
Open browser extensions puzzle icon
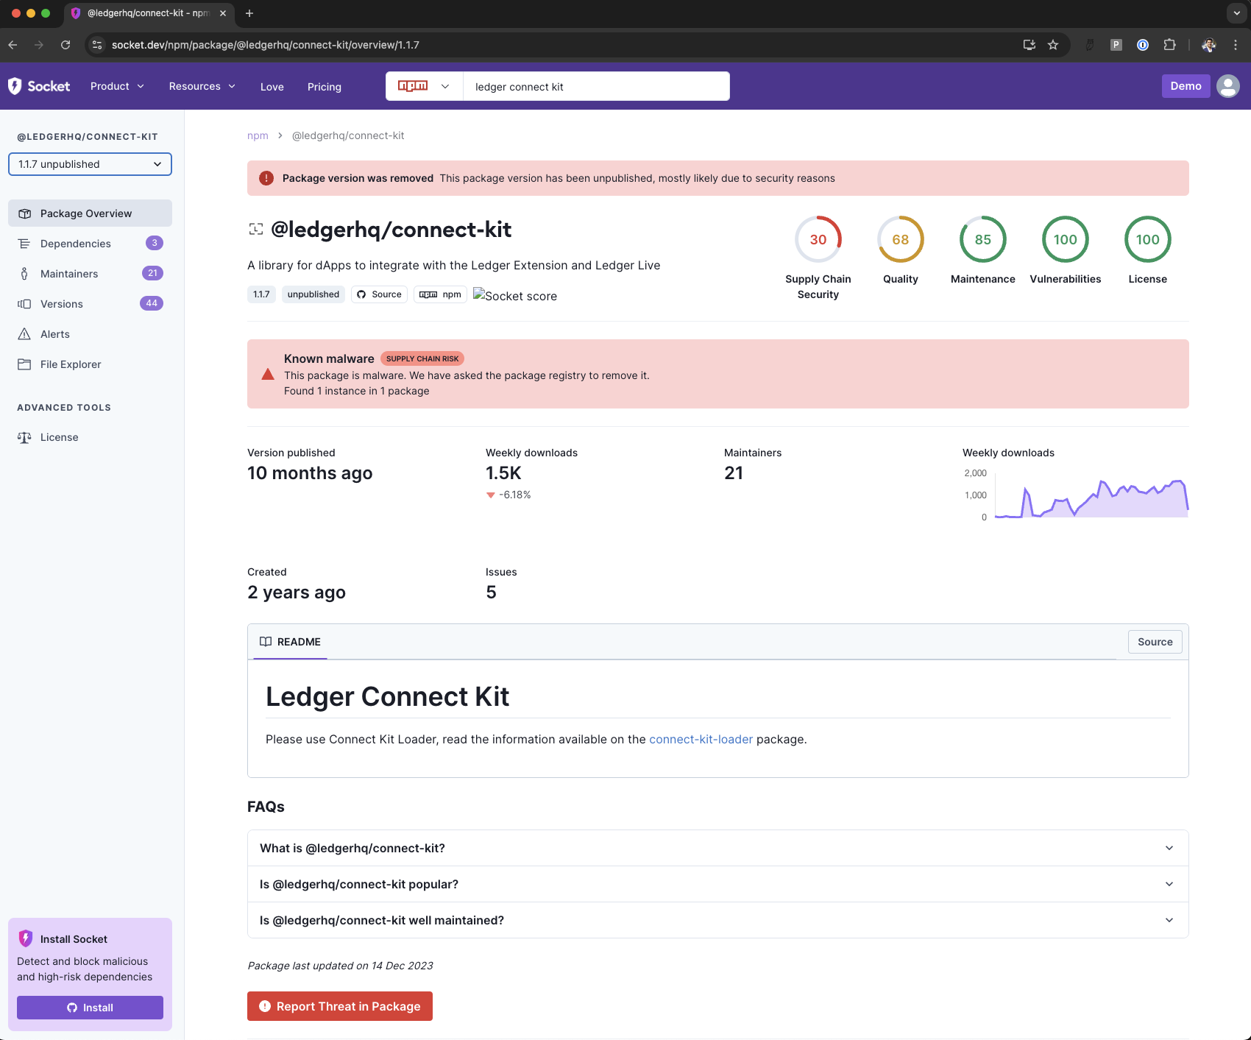tap(1169, 45)
